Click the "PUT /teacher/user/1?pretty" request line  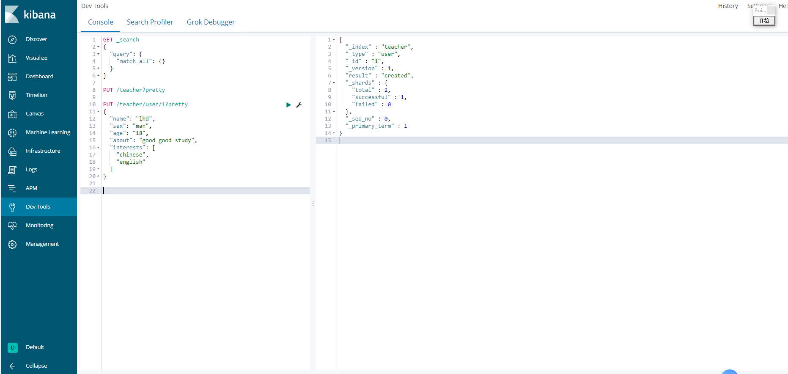pyautogui.click(x=146, y=104)
